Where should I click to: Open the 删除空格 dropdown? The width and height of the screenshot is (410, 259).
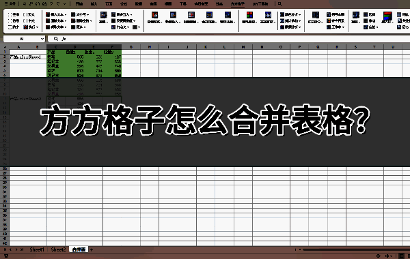tap(81, 21)
